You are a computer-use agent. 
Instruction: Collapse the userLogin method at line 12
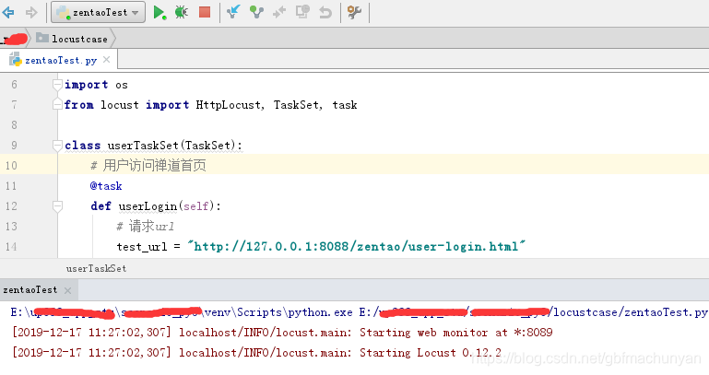[x=57, y=206]
